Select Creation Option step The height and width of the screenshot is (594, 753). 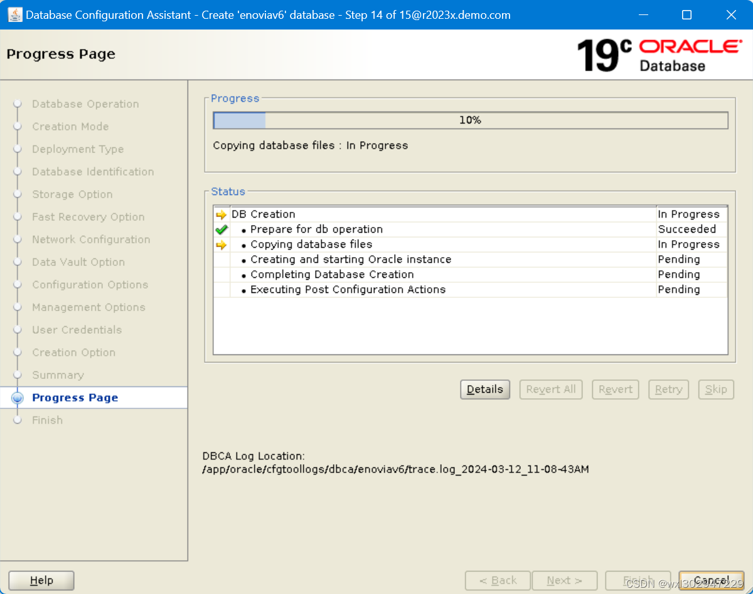tap(73, 353)
